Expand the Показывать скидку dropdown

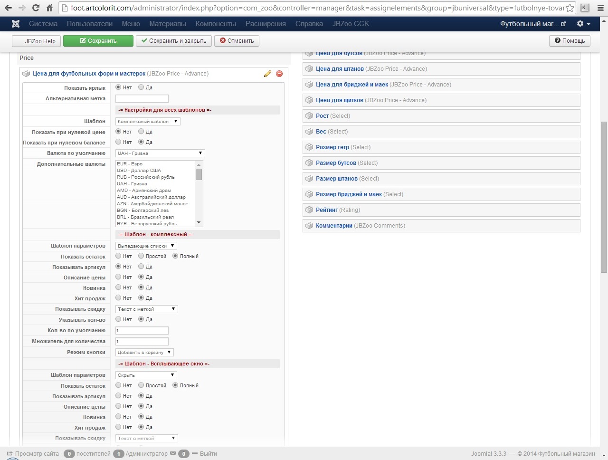pyautogui.click(x=146, y=309)
